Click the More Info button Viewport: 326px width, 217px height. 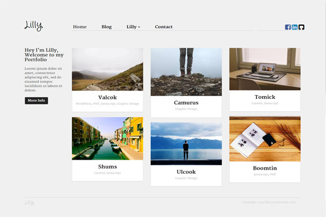click(x=37, y=101)
